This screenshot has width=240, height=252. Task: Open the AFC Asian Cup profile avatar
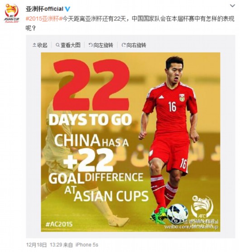click(12, 13)
